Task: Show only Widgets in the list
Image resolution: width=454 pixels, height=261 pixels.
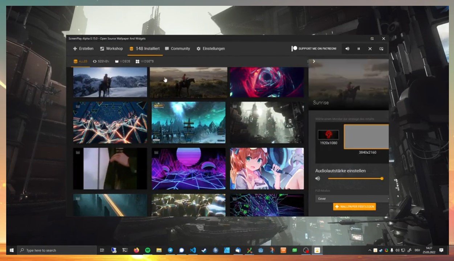Action: click(144, 61)
